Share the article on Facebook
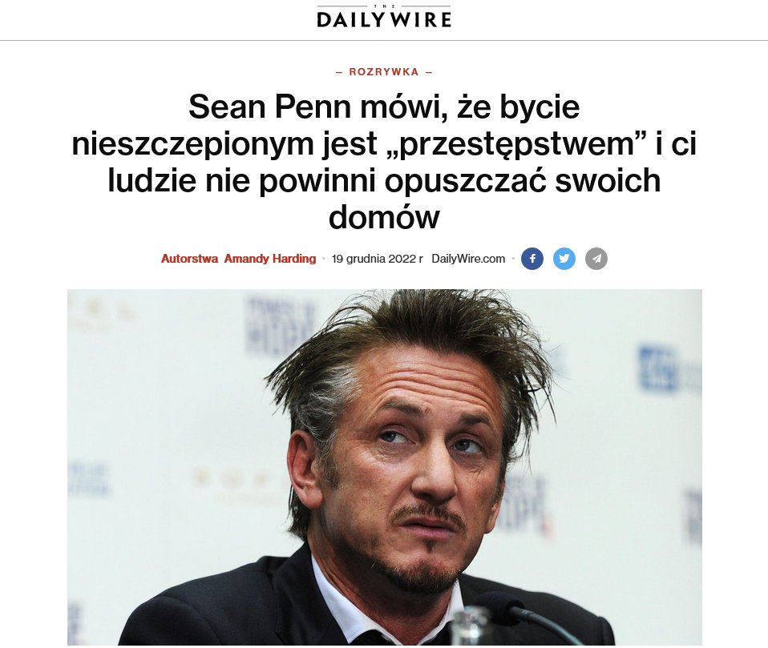The width and height of the screenshot is (768, 648). (x=532, y=259)
